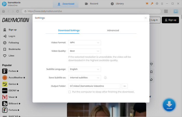Screen dimensions: 182x117
Task: Open the four-squares site switcher icon
Action: pos(166,11)
